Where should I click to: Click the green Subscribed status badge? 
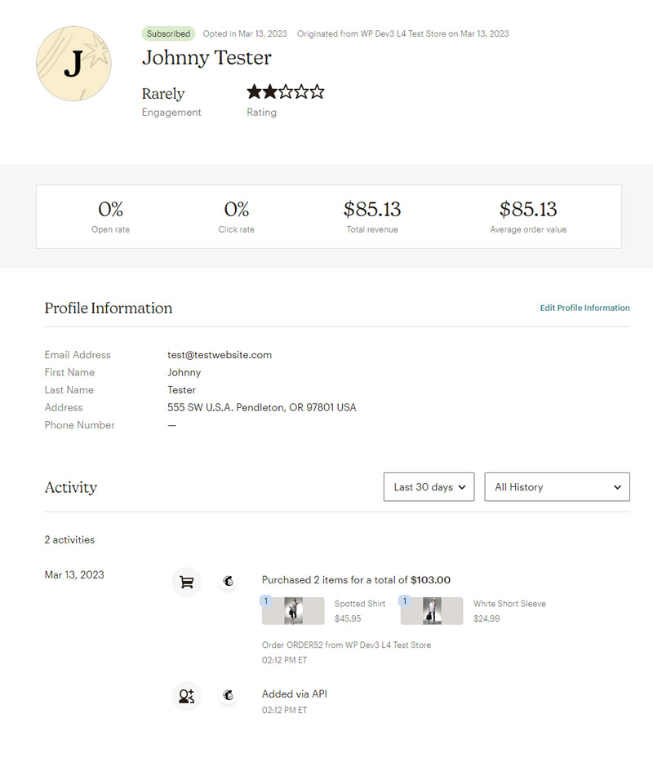(x=168, y=34)
